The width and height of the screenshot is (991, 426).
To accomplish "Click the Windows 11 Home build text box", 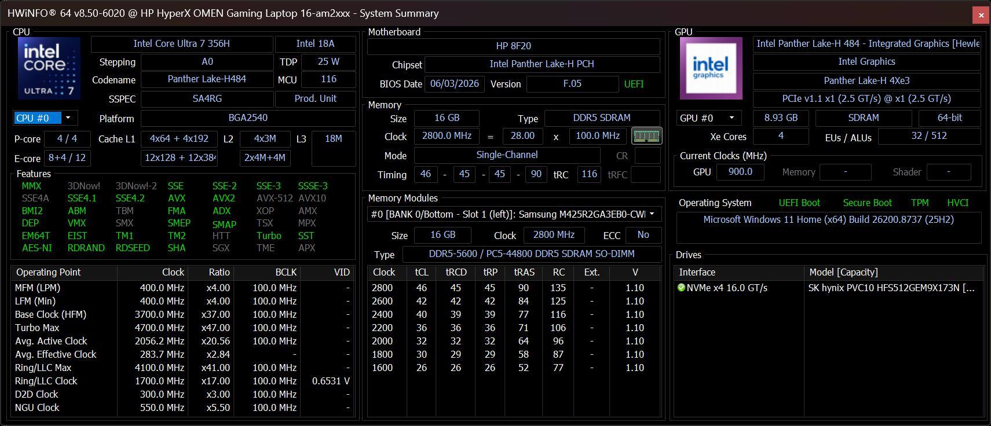I will click(829, 227).
